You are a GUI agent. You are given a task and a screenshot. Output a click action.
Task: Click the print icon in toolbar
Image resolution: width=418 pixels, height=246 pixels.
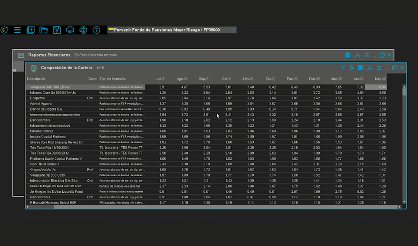pyautogui.click(x=70, y=30)
